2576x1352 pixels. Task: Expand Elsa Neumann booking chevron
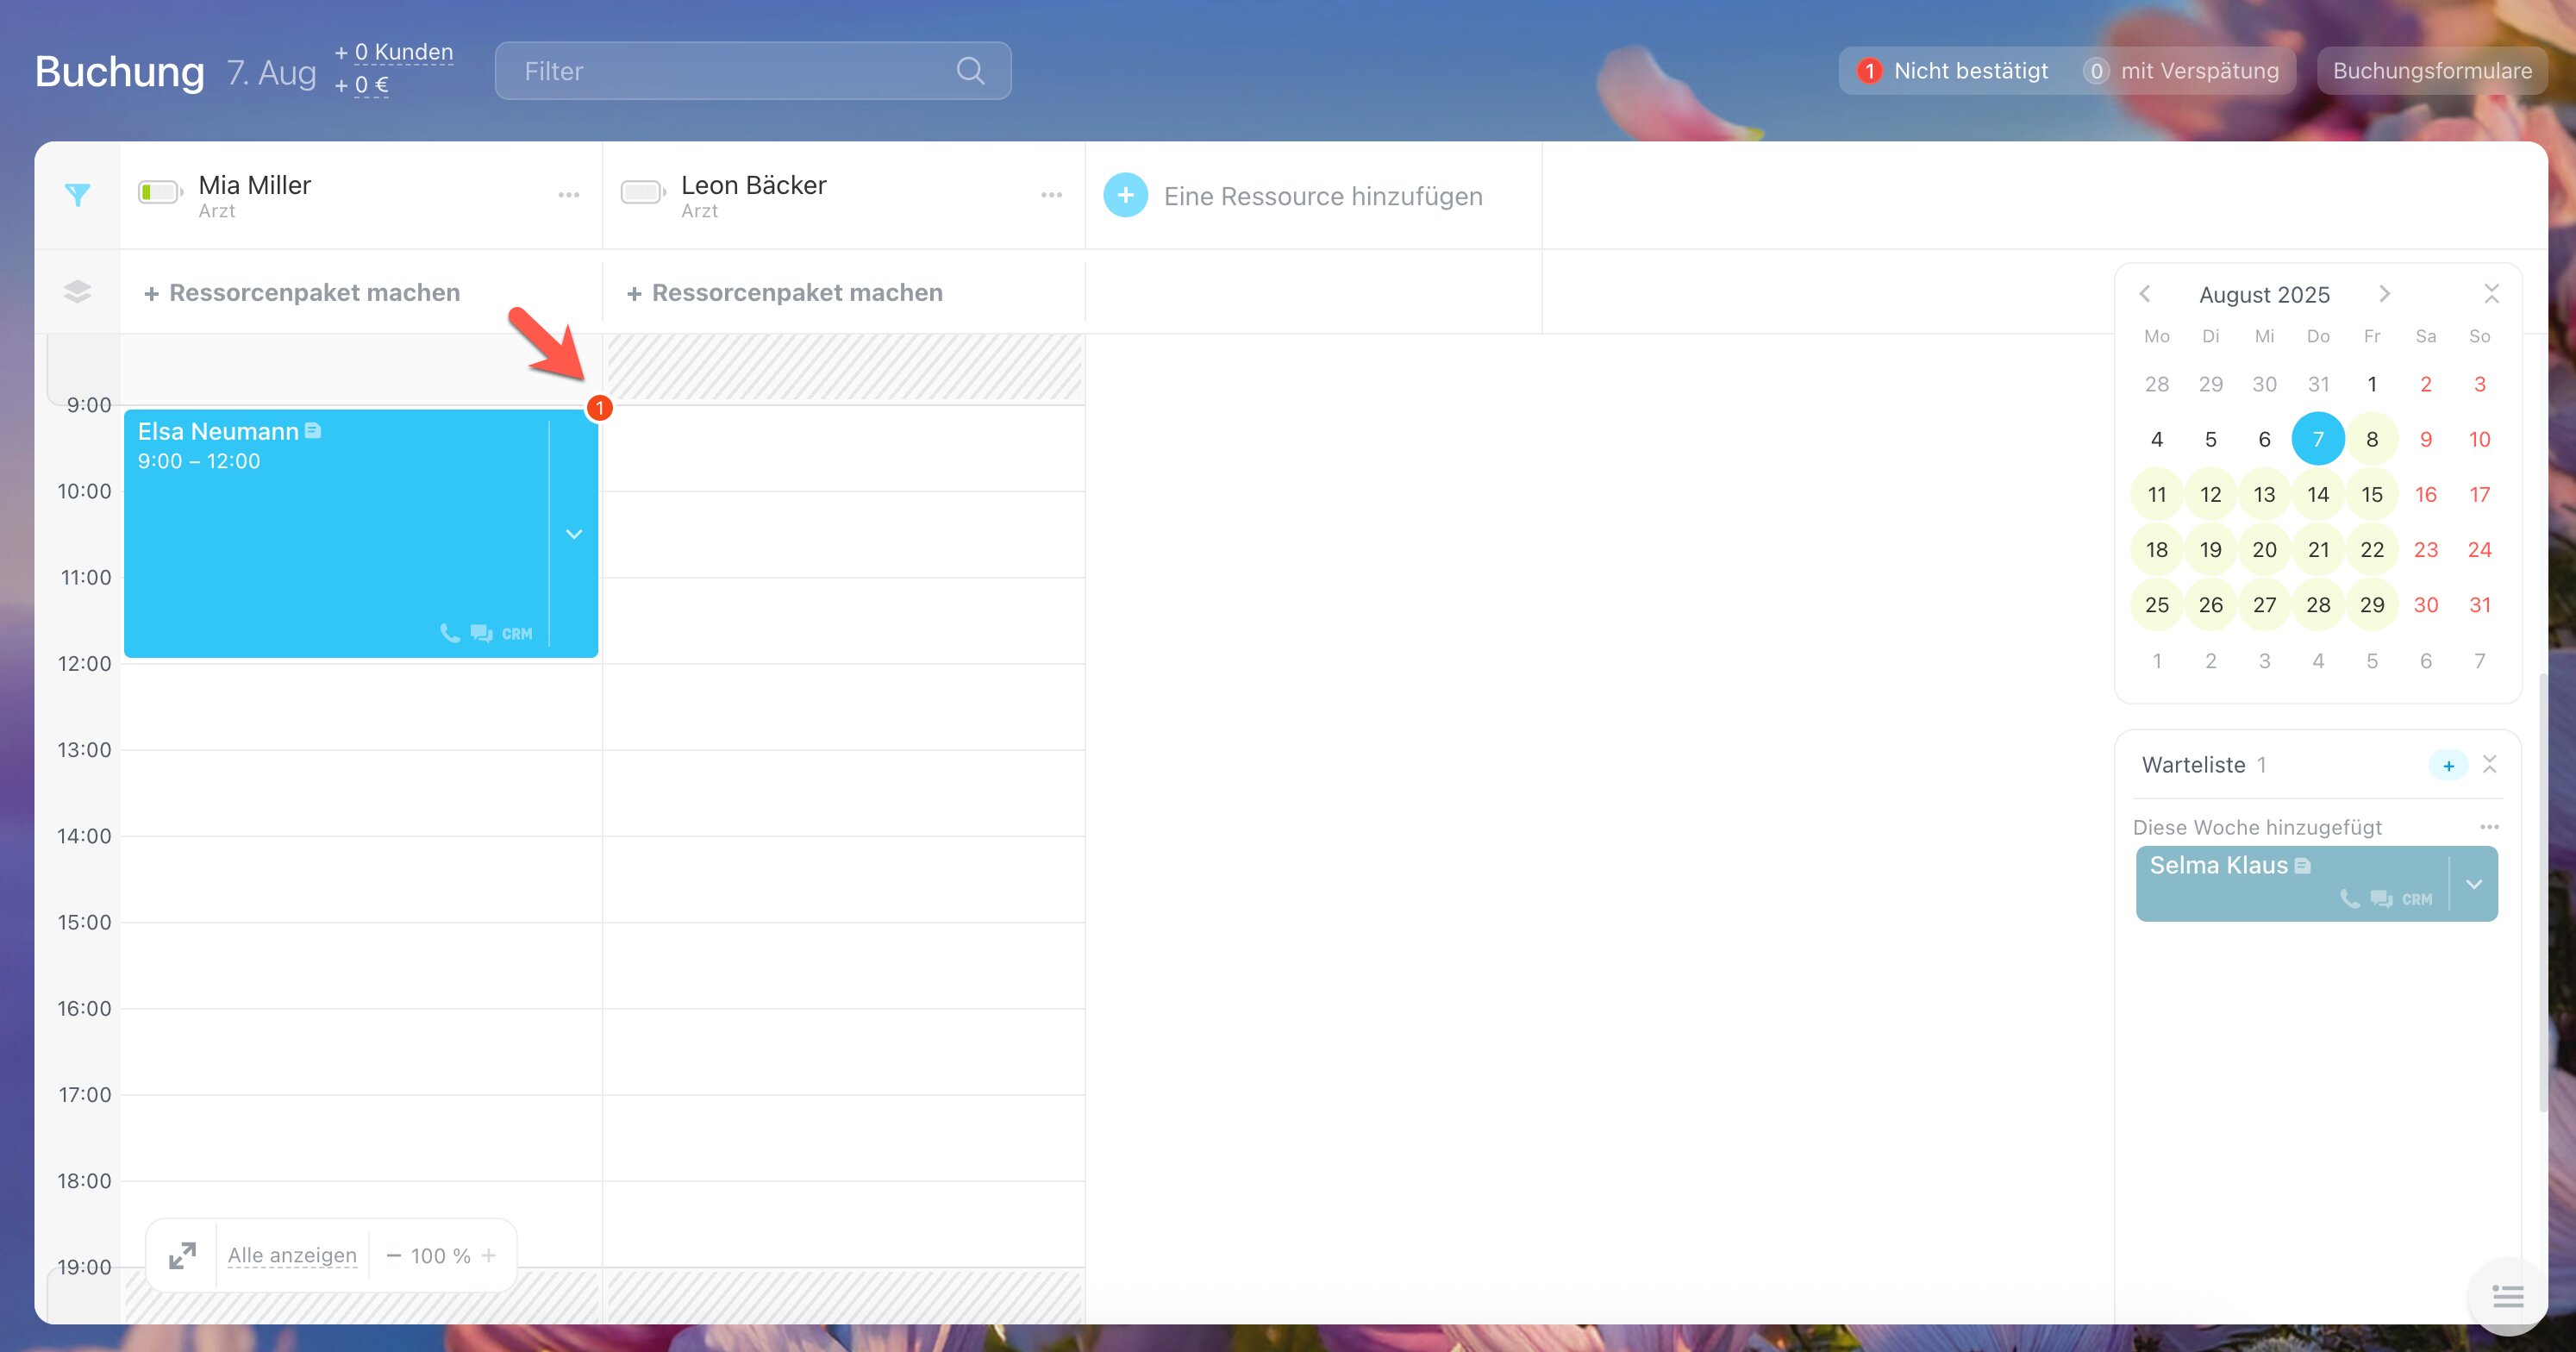tap(574, 534)
